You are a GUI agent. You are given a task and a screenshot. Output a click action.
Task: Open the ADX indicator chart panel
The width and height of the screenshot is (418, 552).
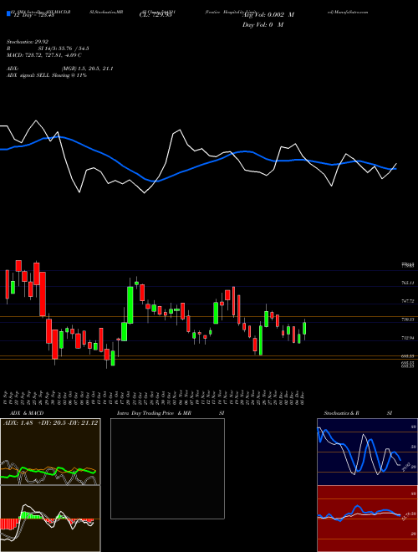coord(50,452)
